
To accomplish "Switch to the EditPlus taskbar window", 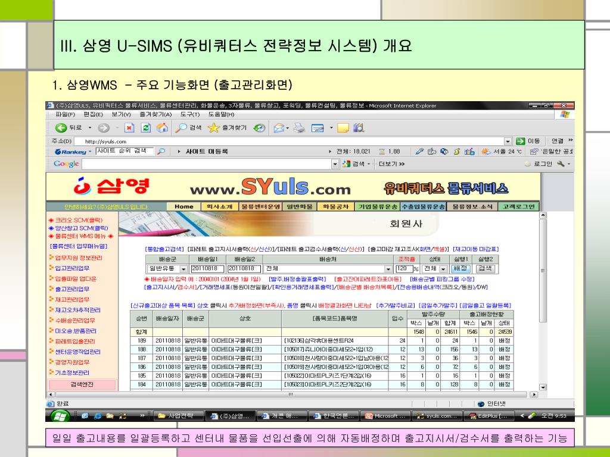I will click(490, 416).
